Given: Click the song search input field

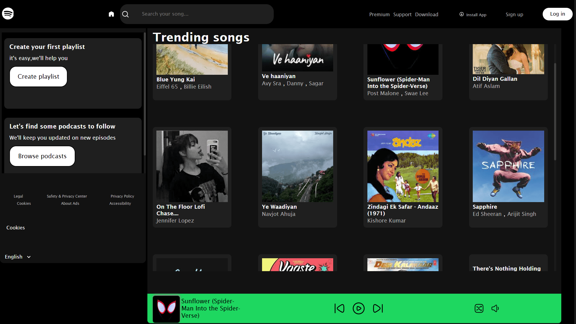Looking at the screenshot, I should click(197, 14).
